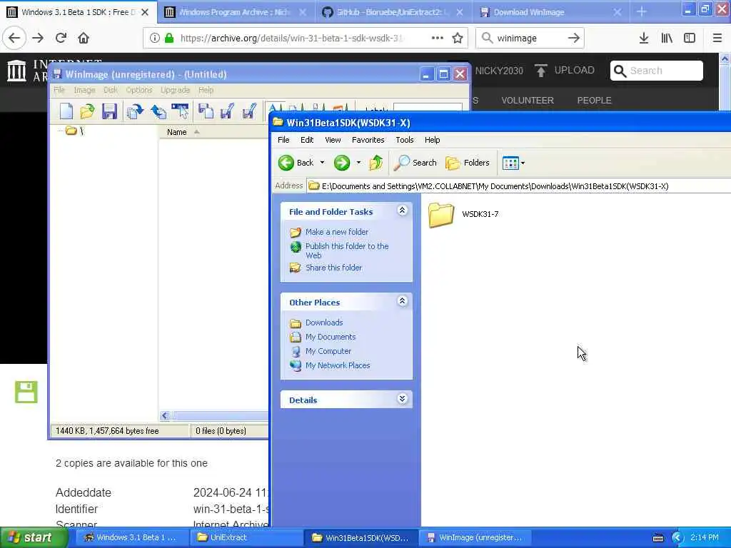Click Make a new folder
The height and width of the screenshot is (548, 731).
[337, 232]
